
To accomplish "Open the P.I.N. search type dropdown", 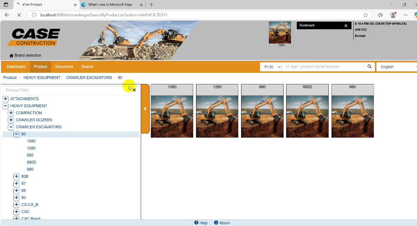I will [x=271, y=67].
